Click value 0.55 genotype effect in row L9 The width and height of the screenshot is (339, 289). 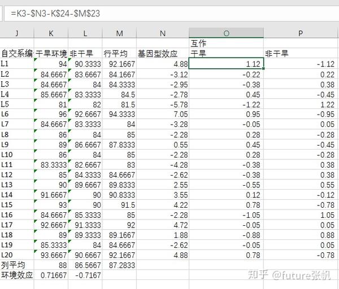tap(163, 144)
